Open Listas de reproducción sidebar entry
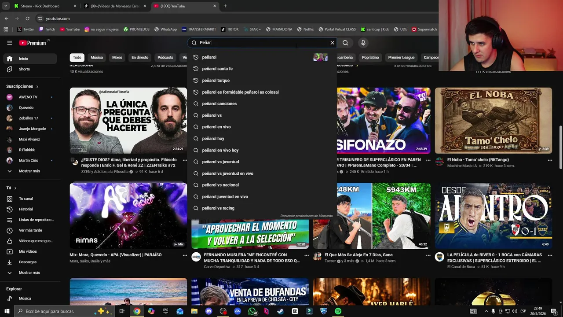Screen dimensions: 563x317 30,220
